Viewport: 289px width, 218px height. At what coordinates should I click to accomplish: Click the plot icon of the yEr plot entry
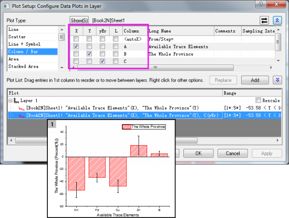(x=22, y=116)
